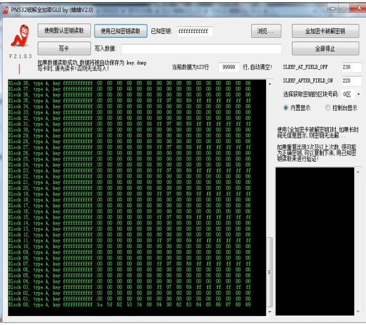The width and height of the screenshot is (366, 325).
Task: Select the 内置显示 radio option
Action: coord(286,107)
